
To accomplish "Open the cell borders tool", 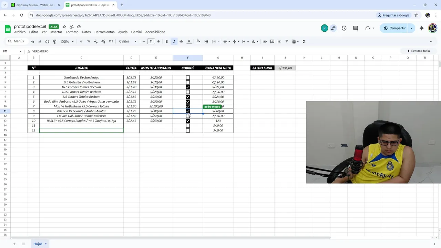I will point(206,41).
